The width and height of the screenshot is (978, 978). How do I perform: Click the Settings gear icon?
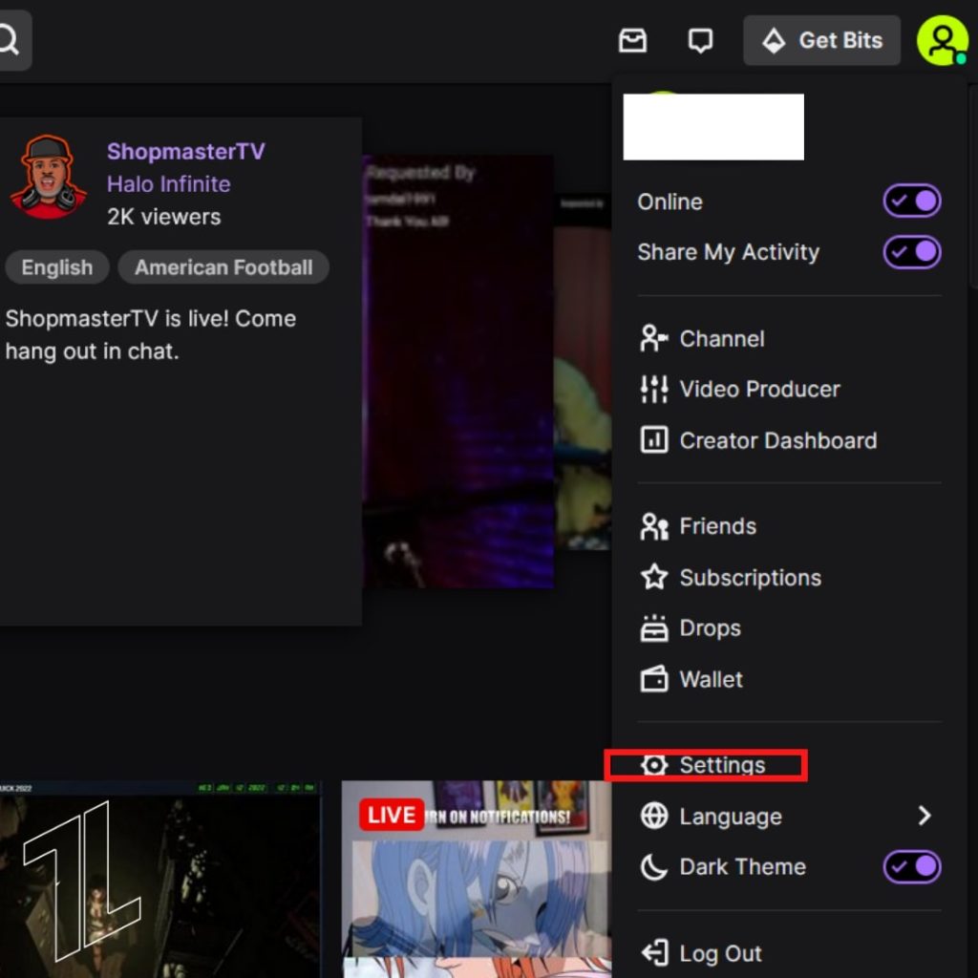pos(653,765)
